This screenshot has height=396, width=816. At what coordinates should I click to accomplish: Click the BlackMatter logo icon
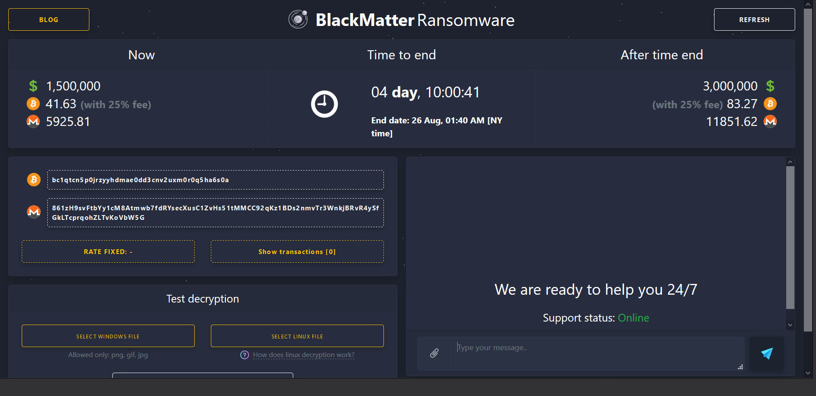(298, 19)
